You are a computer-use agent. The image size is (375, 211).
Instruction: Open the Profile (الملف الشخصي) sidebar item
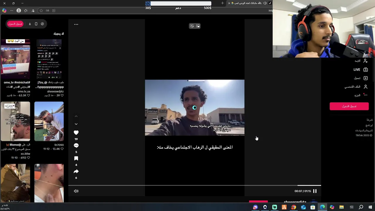click(x=356, y=87)
